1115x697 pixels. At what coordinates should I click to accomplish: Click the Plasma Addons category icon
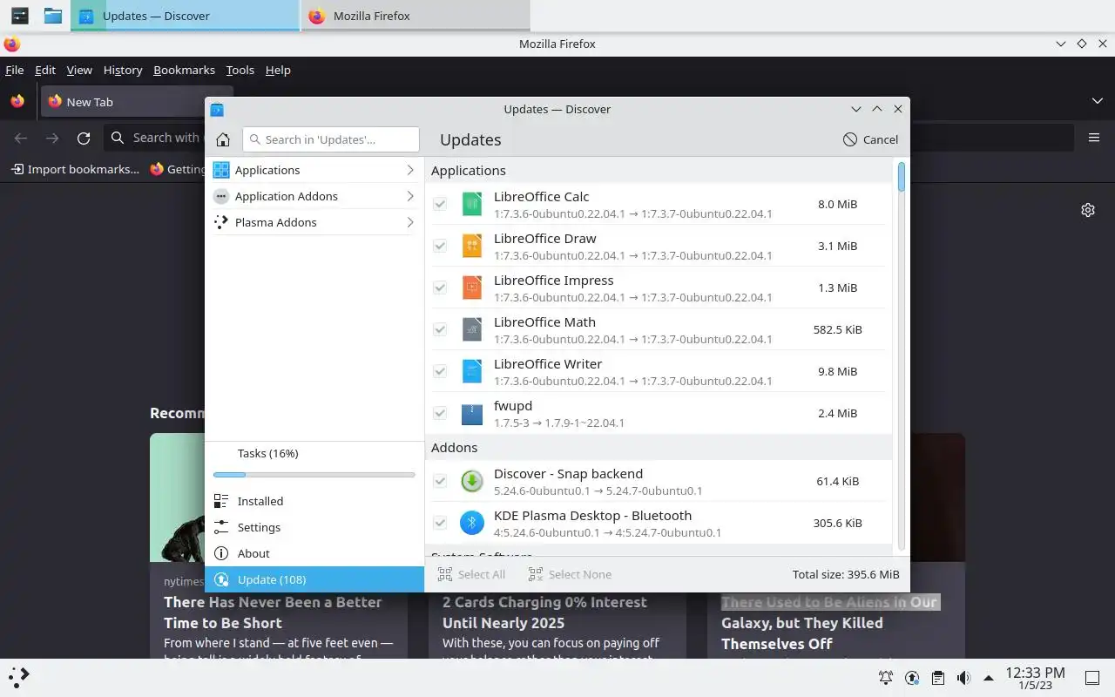coord(221,222)
